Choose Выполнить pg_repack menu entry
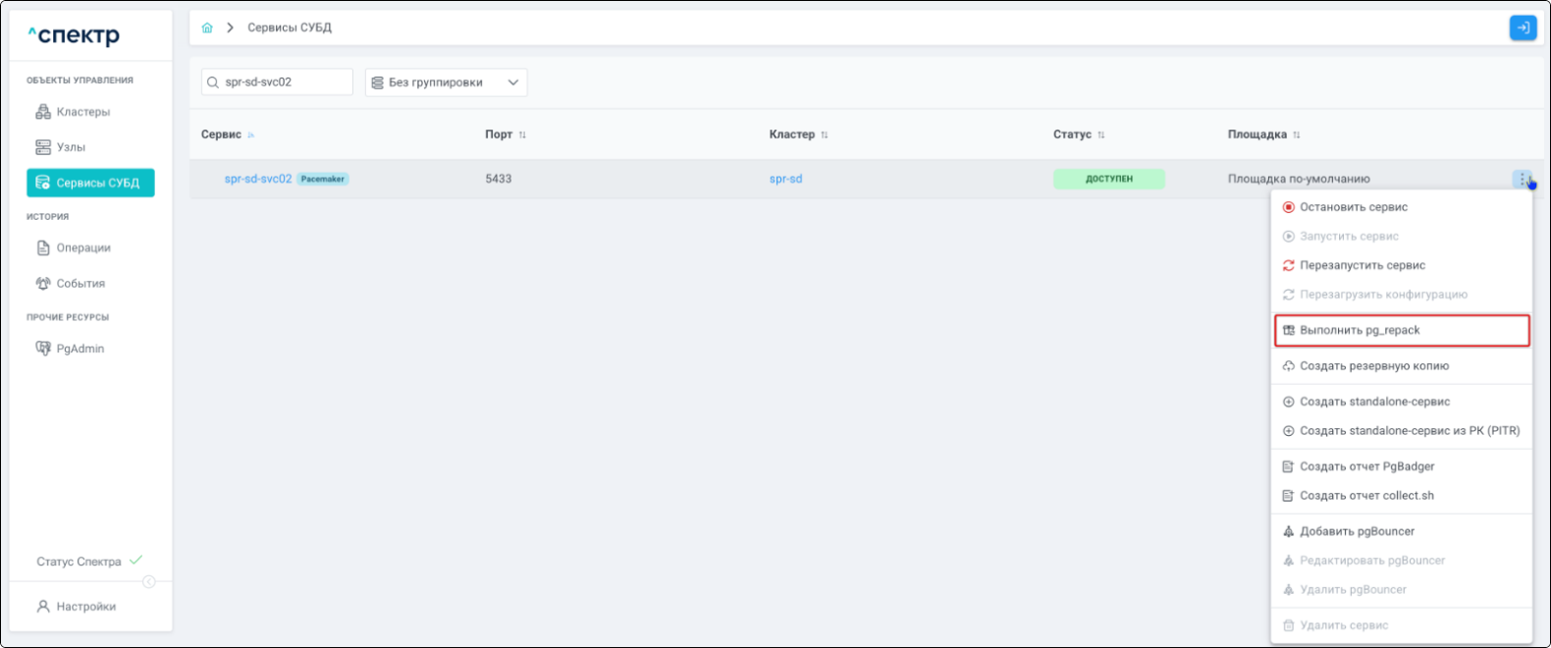Viewport: 1551px width, 648px height. coord(1360,330)
